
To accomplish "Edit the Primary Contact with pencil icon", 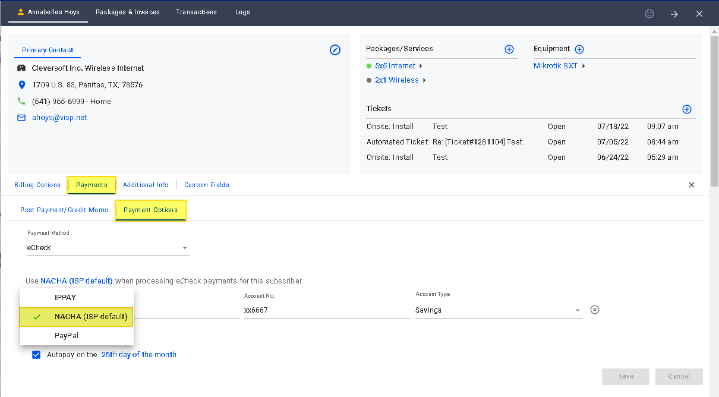I will [335, 50].
